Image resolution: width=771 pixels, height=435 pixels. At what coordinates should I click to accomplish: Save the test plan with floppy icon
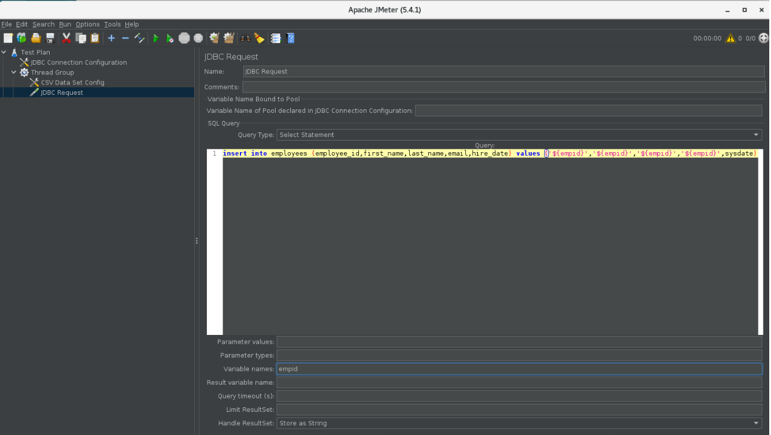click(x=50, y=38)
